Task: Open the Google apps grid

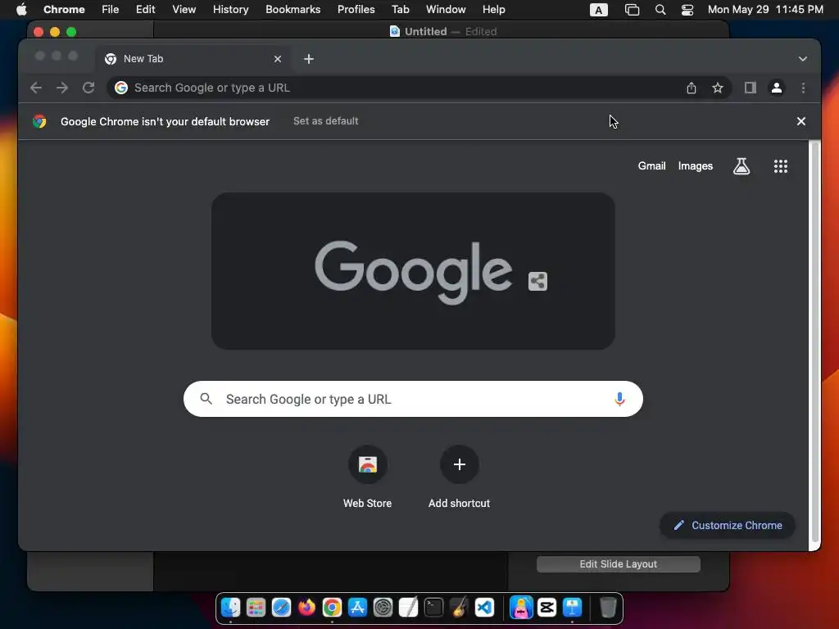Action: click(x=781, y=166)
